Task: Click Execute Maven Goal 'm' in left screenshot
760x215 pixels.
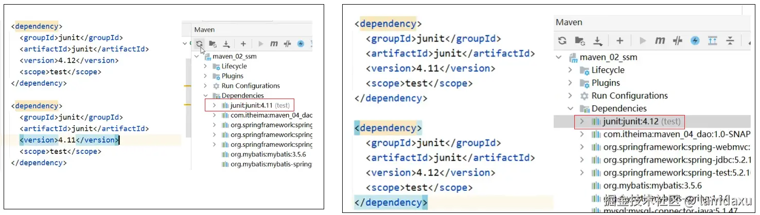Action: point(274,44)
